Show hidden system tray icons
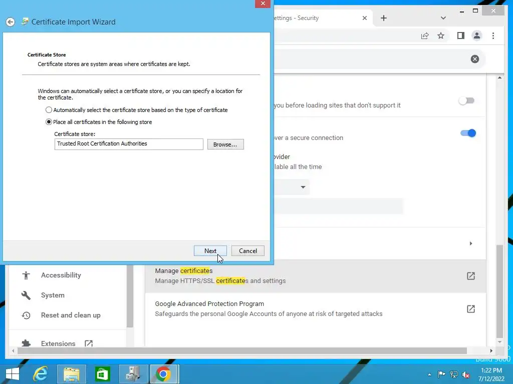Image resolution: width=513 pixels, height=384 pixels. tap(429, 374)
